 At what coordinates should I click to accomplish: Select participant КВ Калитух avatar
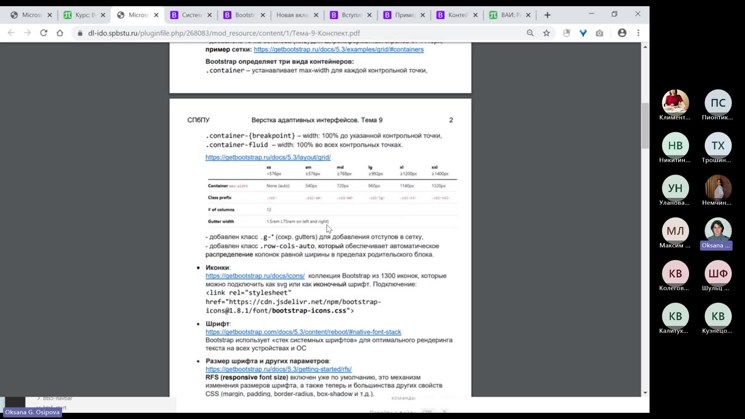[x=675, y=316]
